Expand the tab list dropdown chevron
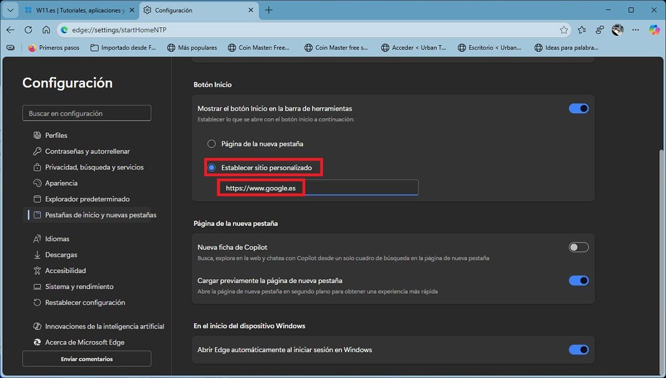This screenshot has width=666, height=378. pos(11,10)
